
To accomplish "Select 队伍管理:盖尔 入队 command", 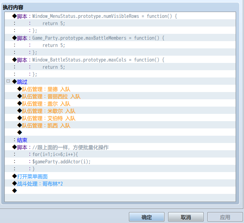I will point(120,103).
